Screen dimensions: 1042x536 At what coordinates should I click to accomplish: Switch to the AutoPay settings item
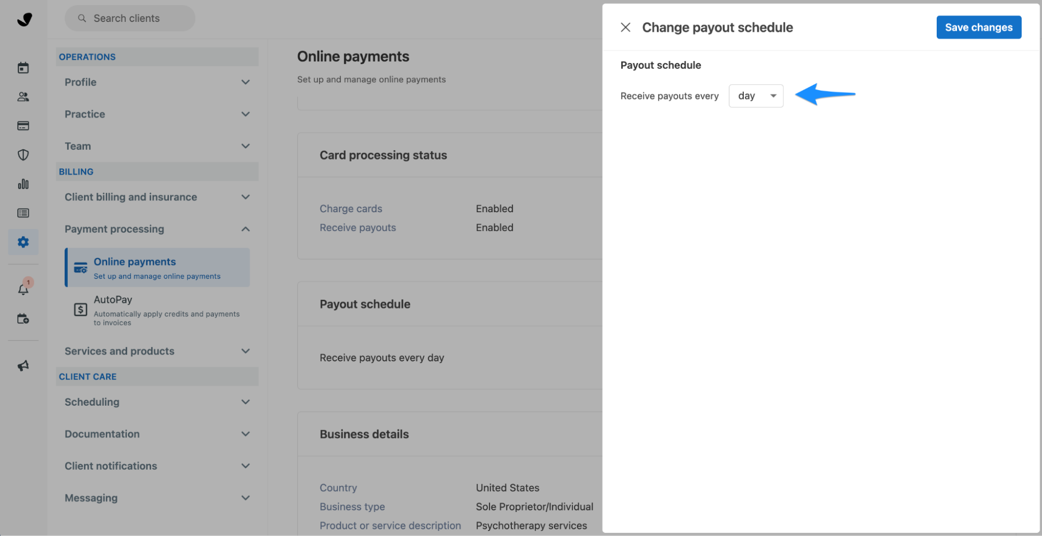coord(113,300)
